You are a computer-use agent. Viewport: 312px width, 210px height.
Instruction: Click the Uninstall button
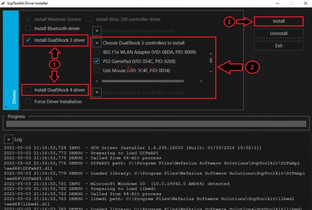[x=279, y=33]
